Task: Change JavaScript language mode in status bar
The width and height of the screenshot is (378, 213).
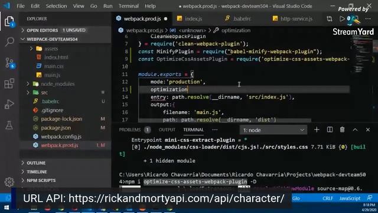Action: click(x=350, y=198)
